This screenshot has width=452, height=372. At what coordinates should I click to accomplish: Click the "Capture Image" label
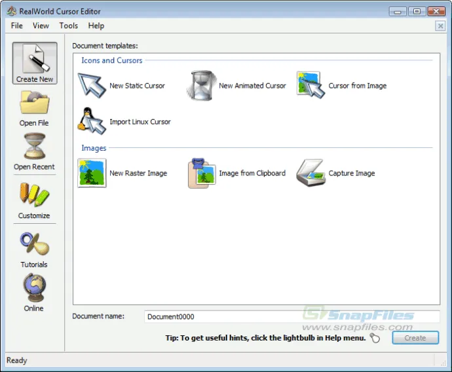(x=352, y=173)
